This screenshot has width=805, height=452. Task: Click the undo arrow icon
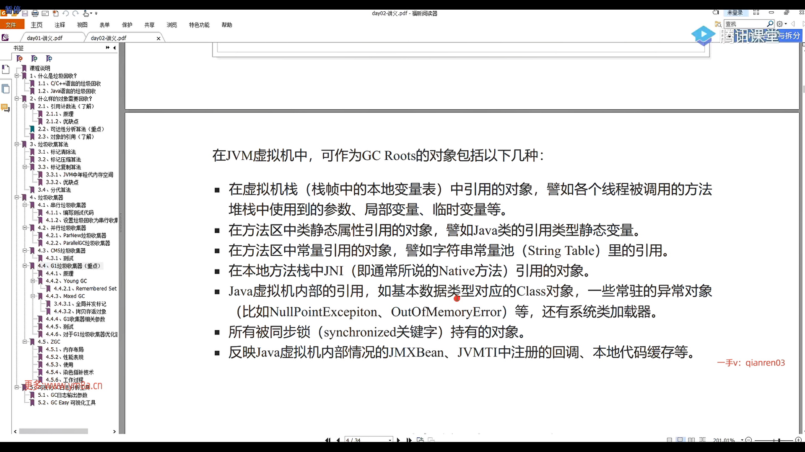click(65, 13)
